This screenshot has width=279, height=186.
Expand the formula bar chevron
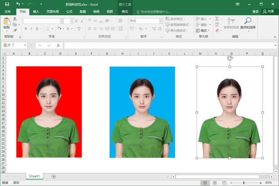(x=276, y=45)
